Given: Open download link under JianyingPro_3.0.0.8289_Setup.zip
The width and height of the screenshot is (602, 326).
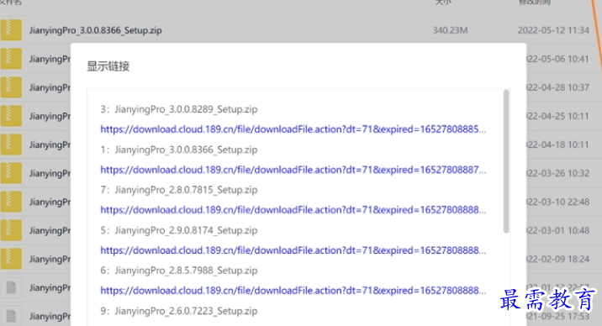Looking at the screenshot, I should 293,129.
